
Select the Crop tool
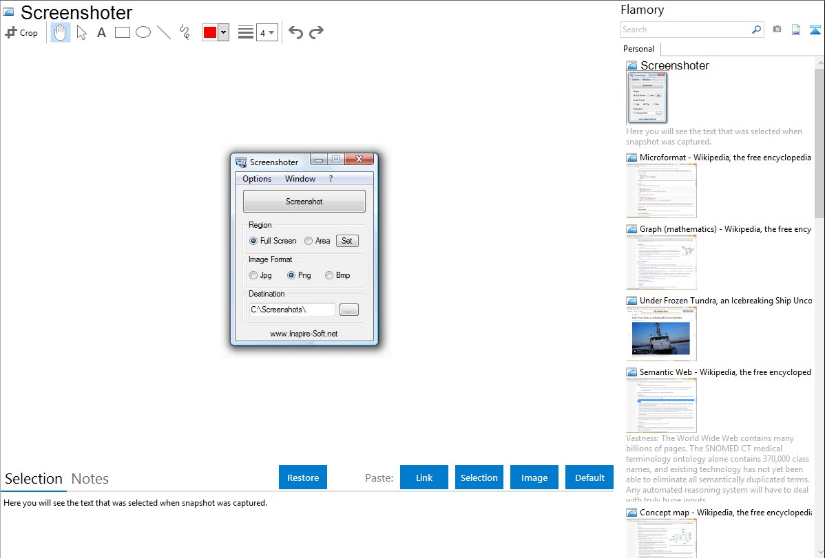pyautogui.click(x=21, y=32)
